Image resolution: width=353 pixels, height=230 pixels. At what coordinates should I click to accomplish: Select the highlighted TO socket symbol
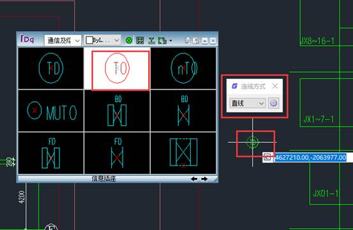click(117, 68)
